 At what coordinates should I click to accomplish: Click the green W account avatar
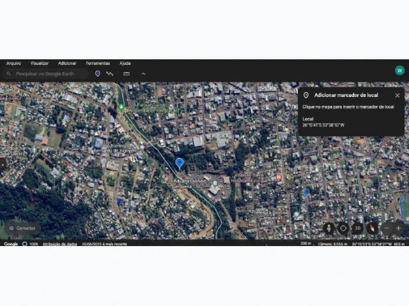click(x=399, y=71)
